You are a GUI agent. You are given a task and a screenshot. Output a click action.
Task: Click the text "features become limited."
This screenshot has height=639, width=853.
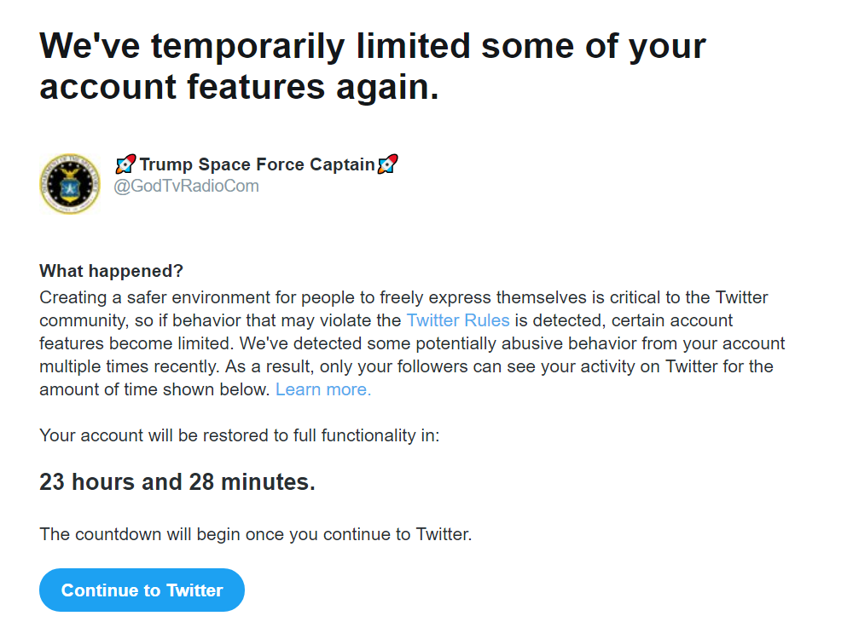136,343
